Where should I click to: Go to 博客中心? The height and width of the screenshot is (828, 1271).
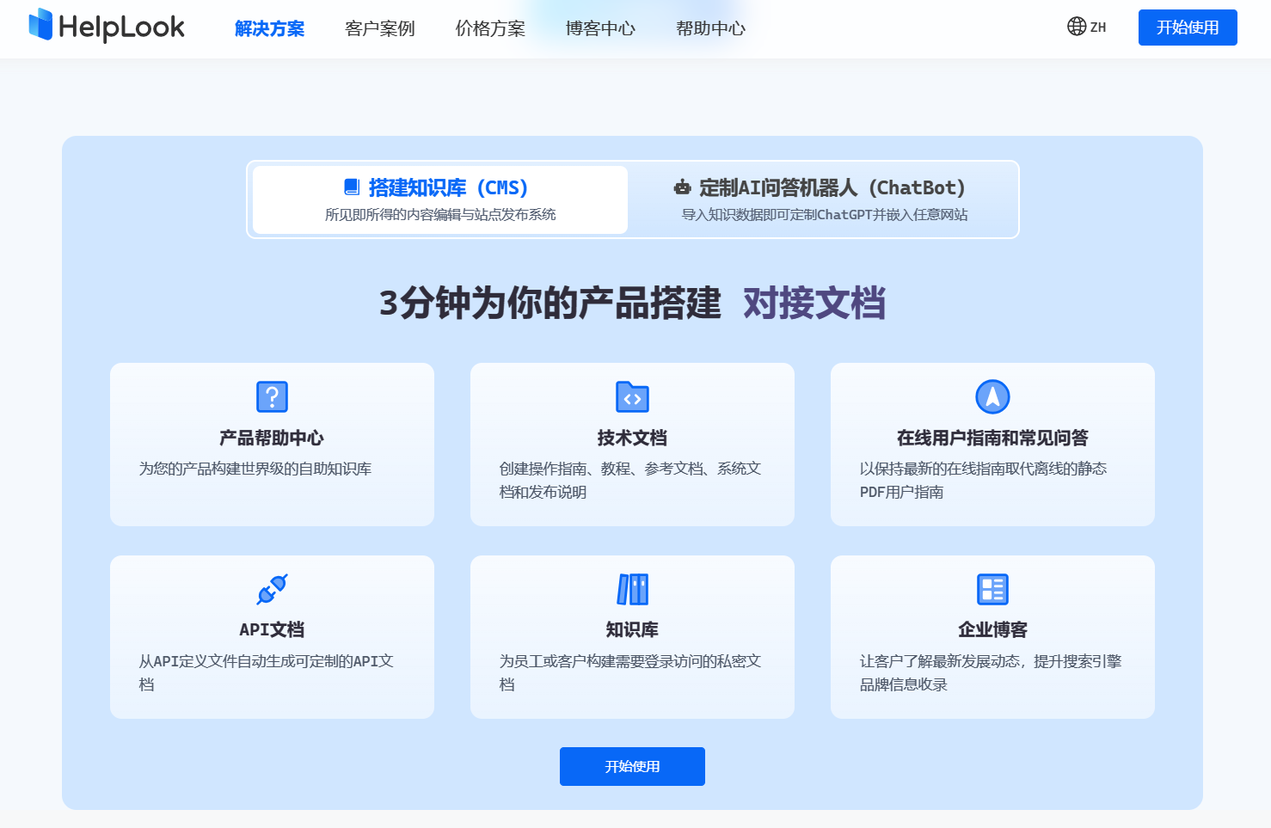click(x=599, y=28)
